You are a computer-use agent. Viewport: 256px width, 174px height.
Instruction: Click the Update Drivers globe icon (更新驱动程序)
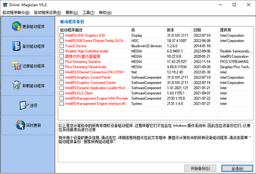tap(16, 26)
